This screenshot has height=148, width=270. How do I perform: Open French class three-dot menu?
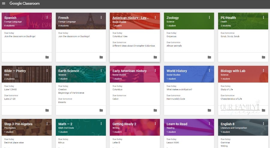[x=101, y=17]
